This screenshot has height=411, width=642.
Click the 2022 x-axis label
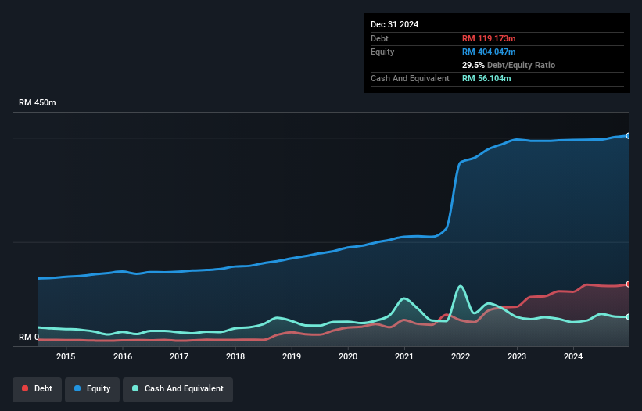click(461, 356)
